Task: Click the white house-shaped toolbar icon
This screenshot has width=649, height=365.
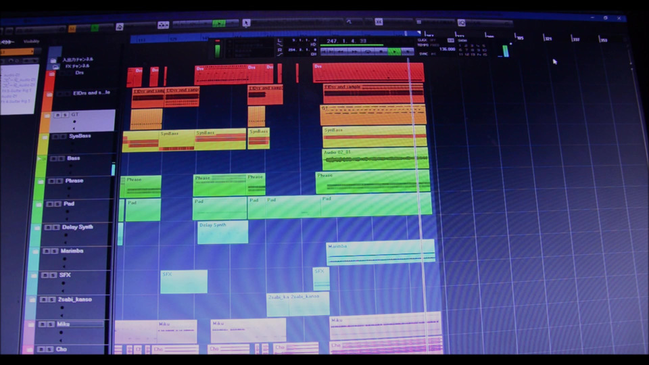Action: [x=120, y=27]
